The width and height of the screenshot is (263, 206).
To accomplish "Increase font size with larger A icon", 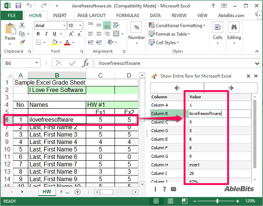I will 71,34.
